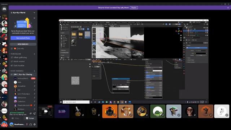The width and height of the screenshot is (231, 130).
Task: Open the red NEW badge server icon
Action: point(4,124)
